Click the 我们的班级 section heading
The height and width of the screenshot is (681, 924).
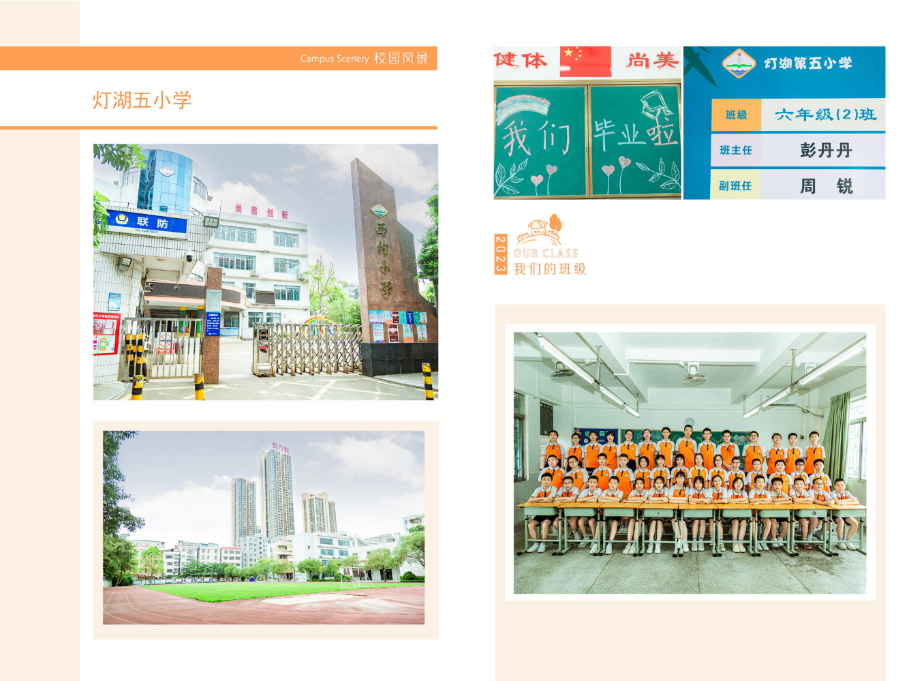[x=550, y=269]
